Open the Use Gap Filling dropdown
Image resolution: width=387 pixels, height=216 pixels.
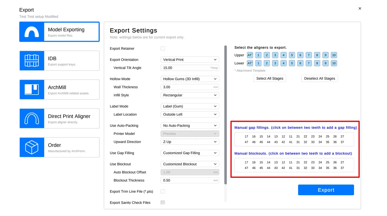click(x=190, y=153)
